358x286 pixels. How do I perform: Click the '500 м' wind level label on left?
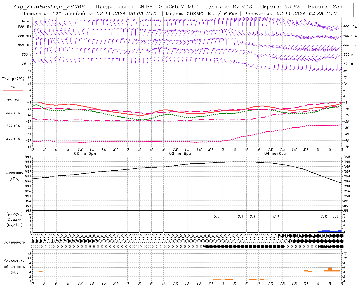click(27, 54)
